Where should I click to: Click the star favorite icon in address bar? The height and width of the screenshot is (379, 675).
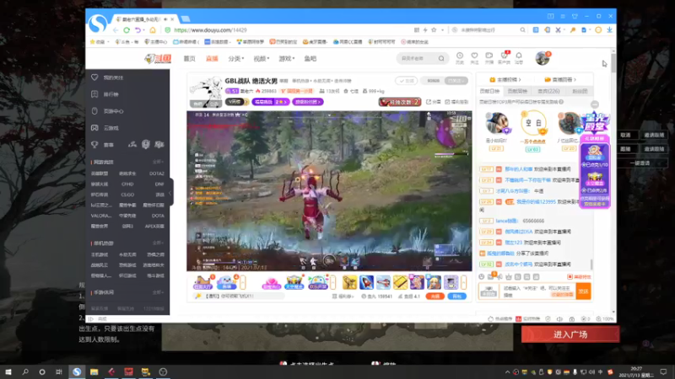[x=434, y=30]
